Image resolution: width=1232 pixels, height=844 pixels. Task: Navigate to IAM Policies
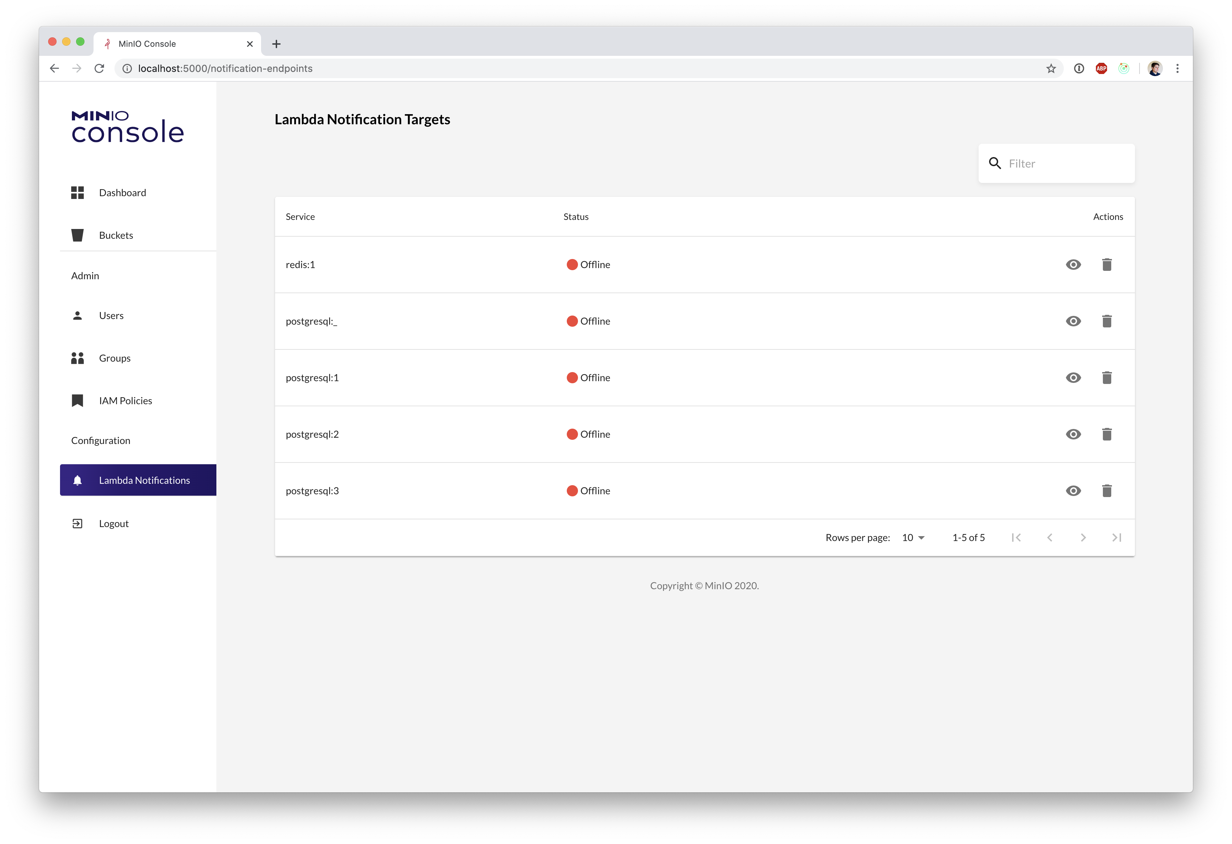pyautogui.click(x=125, y=401)
